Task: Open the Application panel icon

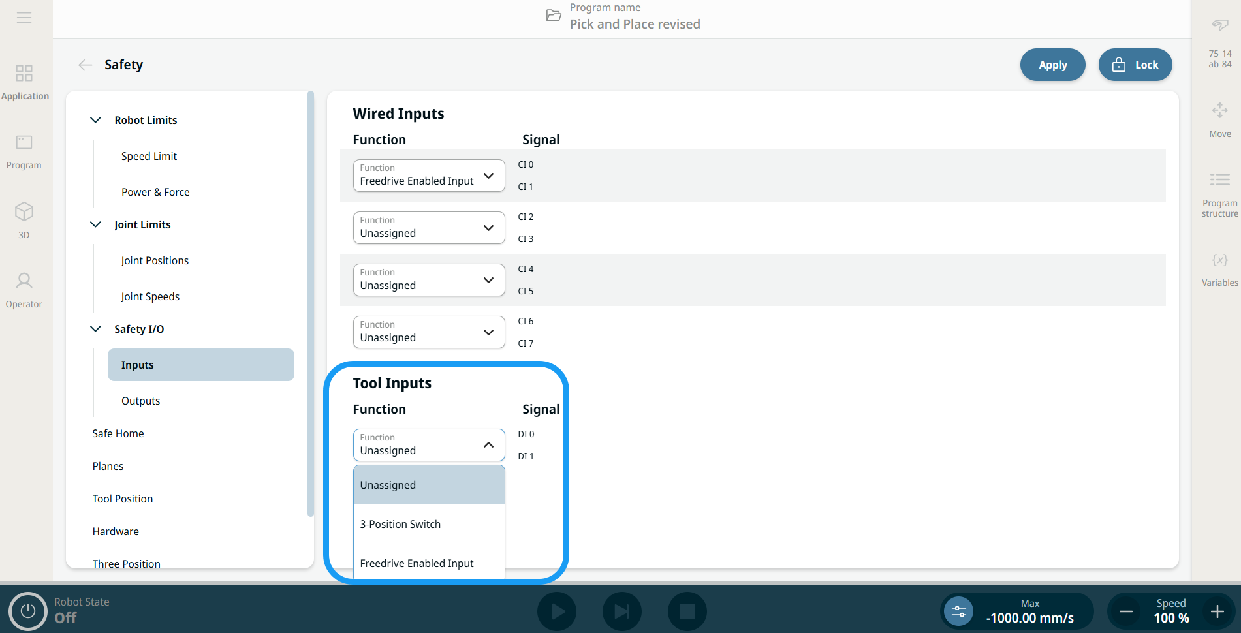Action: pos(24,72)
